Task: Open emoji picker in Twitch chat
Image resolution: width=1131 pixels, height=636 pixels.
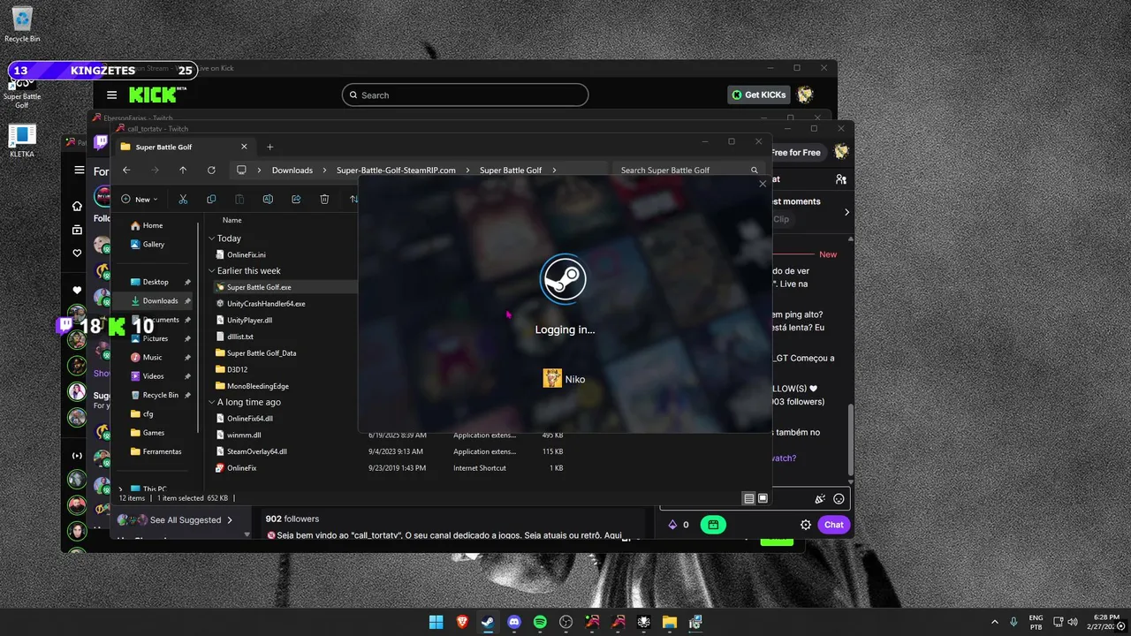Action: (839, 499)
